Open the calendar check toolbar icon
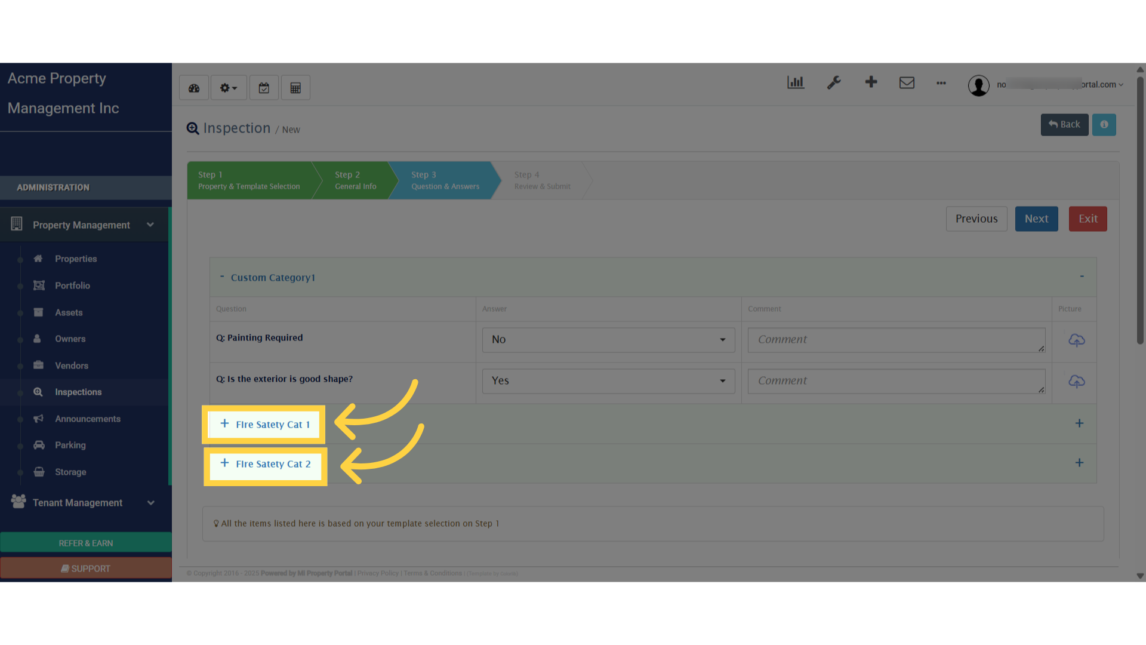This screenshot has width=1146, height=645. point(264,88)
